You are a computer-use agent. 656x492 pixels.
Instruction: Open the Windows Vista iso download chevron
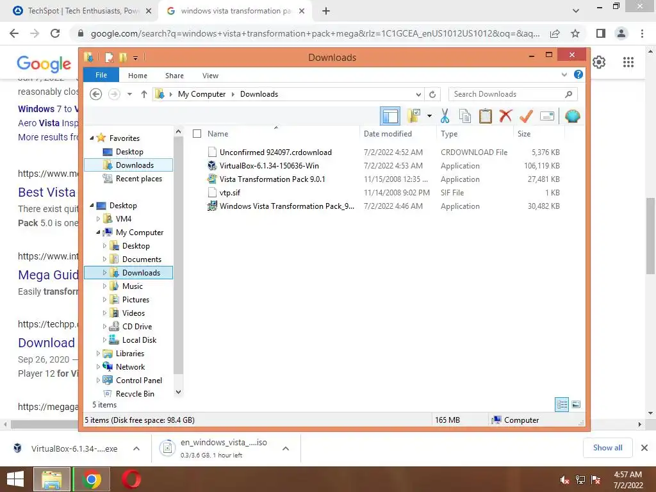click(286, 448)
